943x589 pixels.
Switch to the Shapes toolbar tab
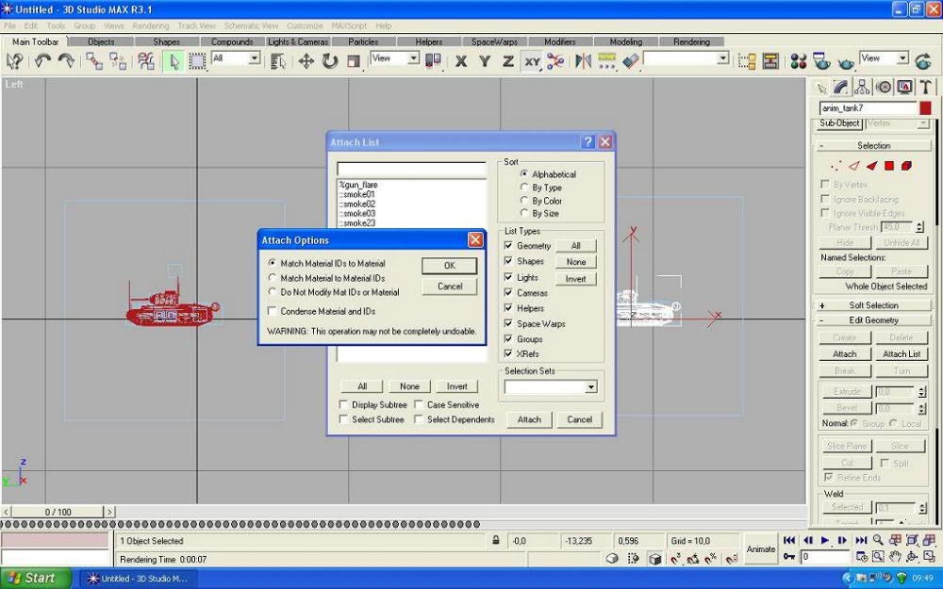point(166,41)
